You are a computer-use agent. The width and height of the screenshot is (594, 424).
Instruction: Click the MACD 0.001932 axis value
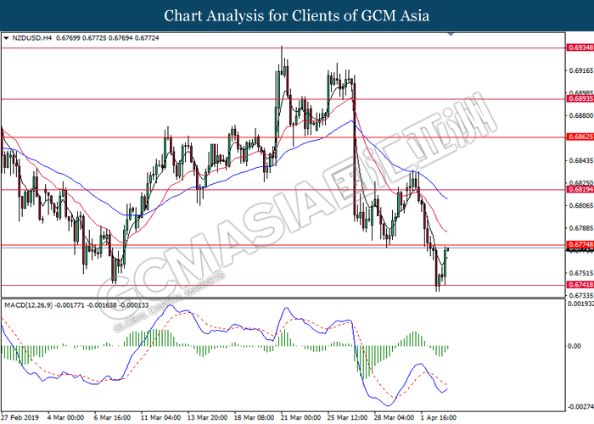(x=580, y=304)
